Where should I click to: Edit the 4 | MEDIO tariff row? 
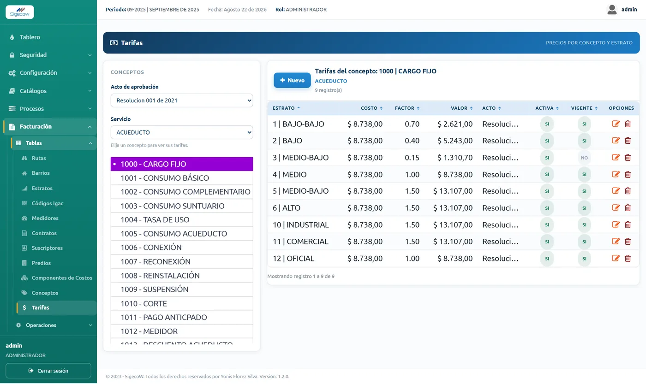616,174
